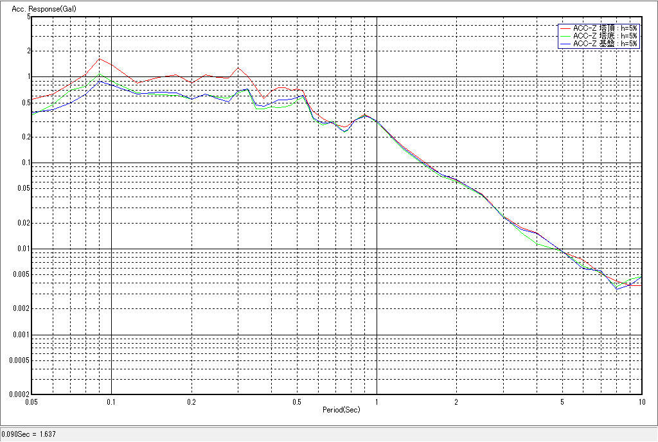The height and width of the screenshot is (442, 658).
Task: Click the green line swatch in legend
Action: [565, 36]
